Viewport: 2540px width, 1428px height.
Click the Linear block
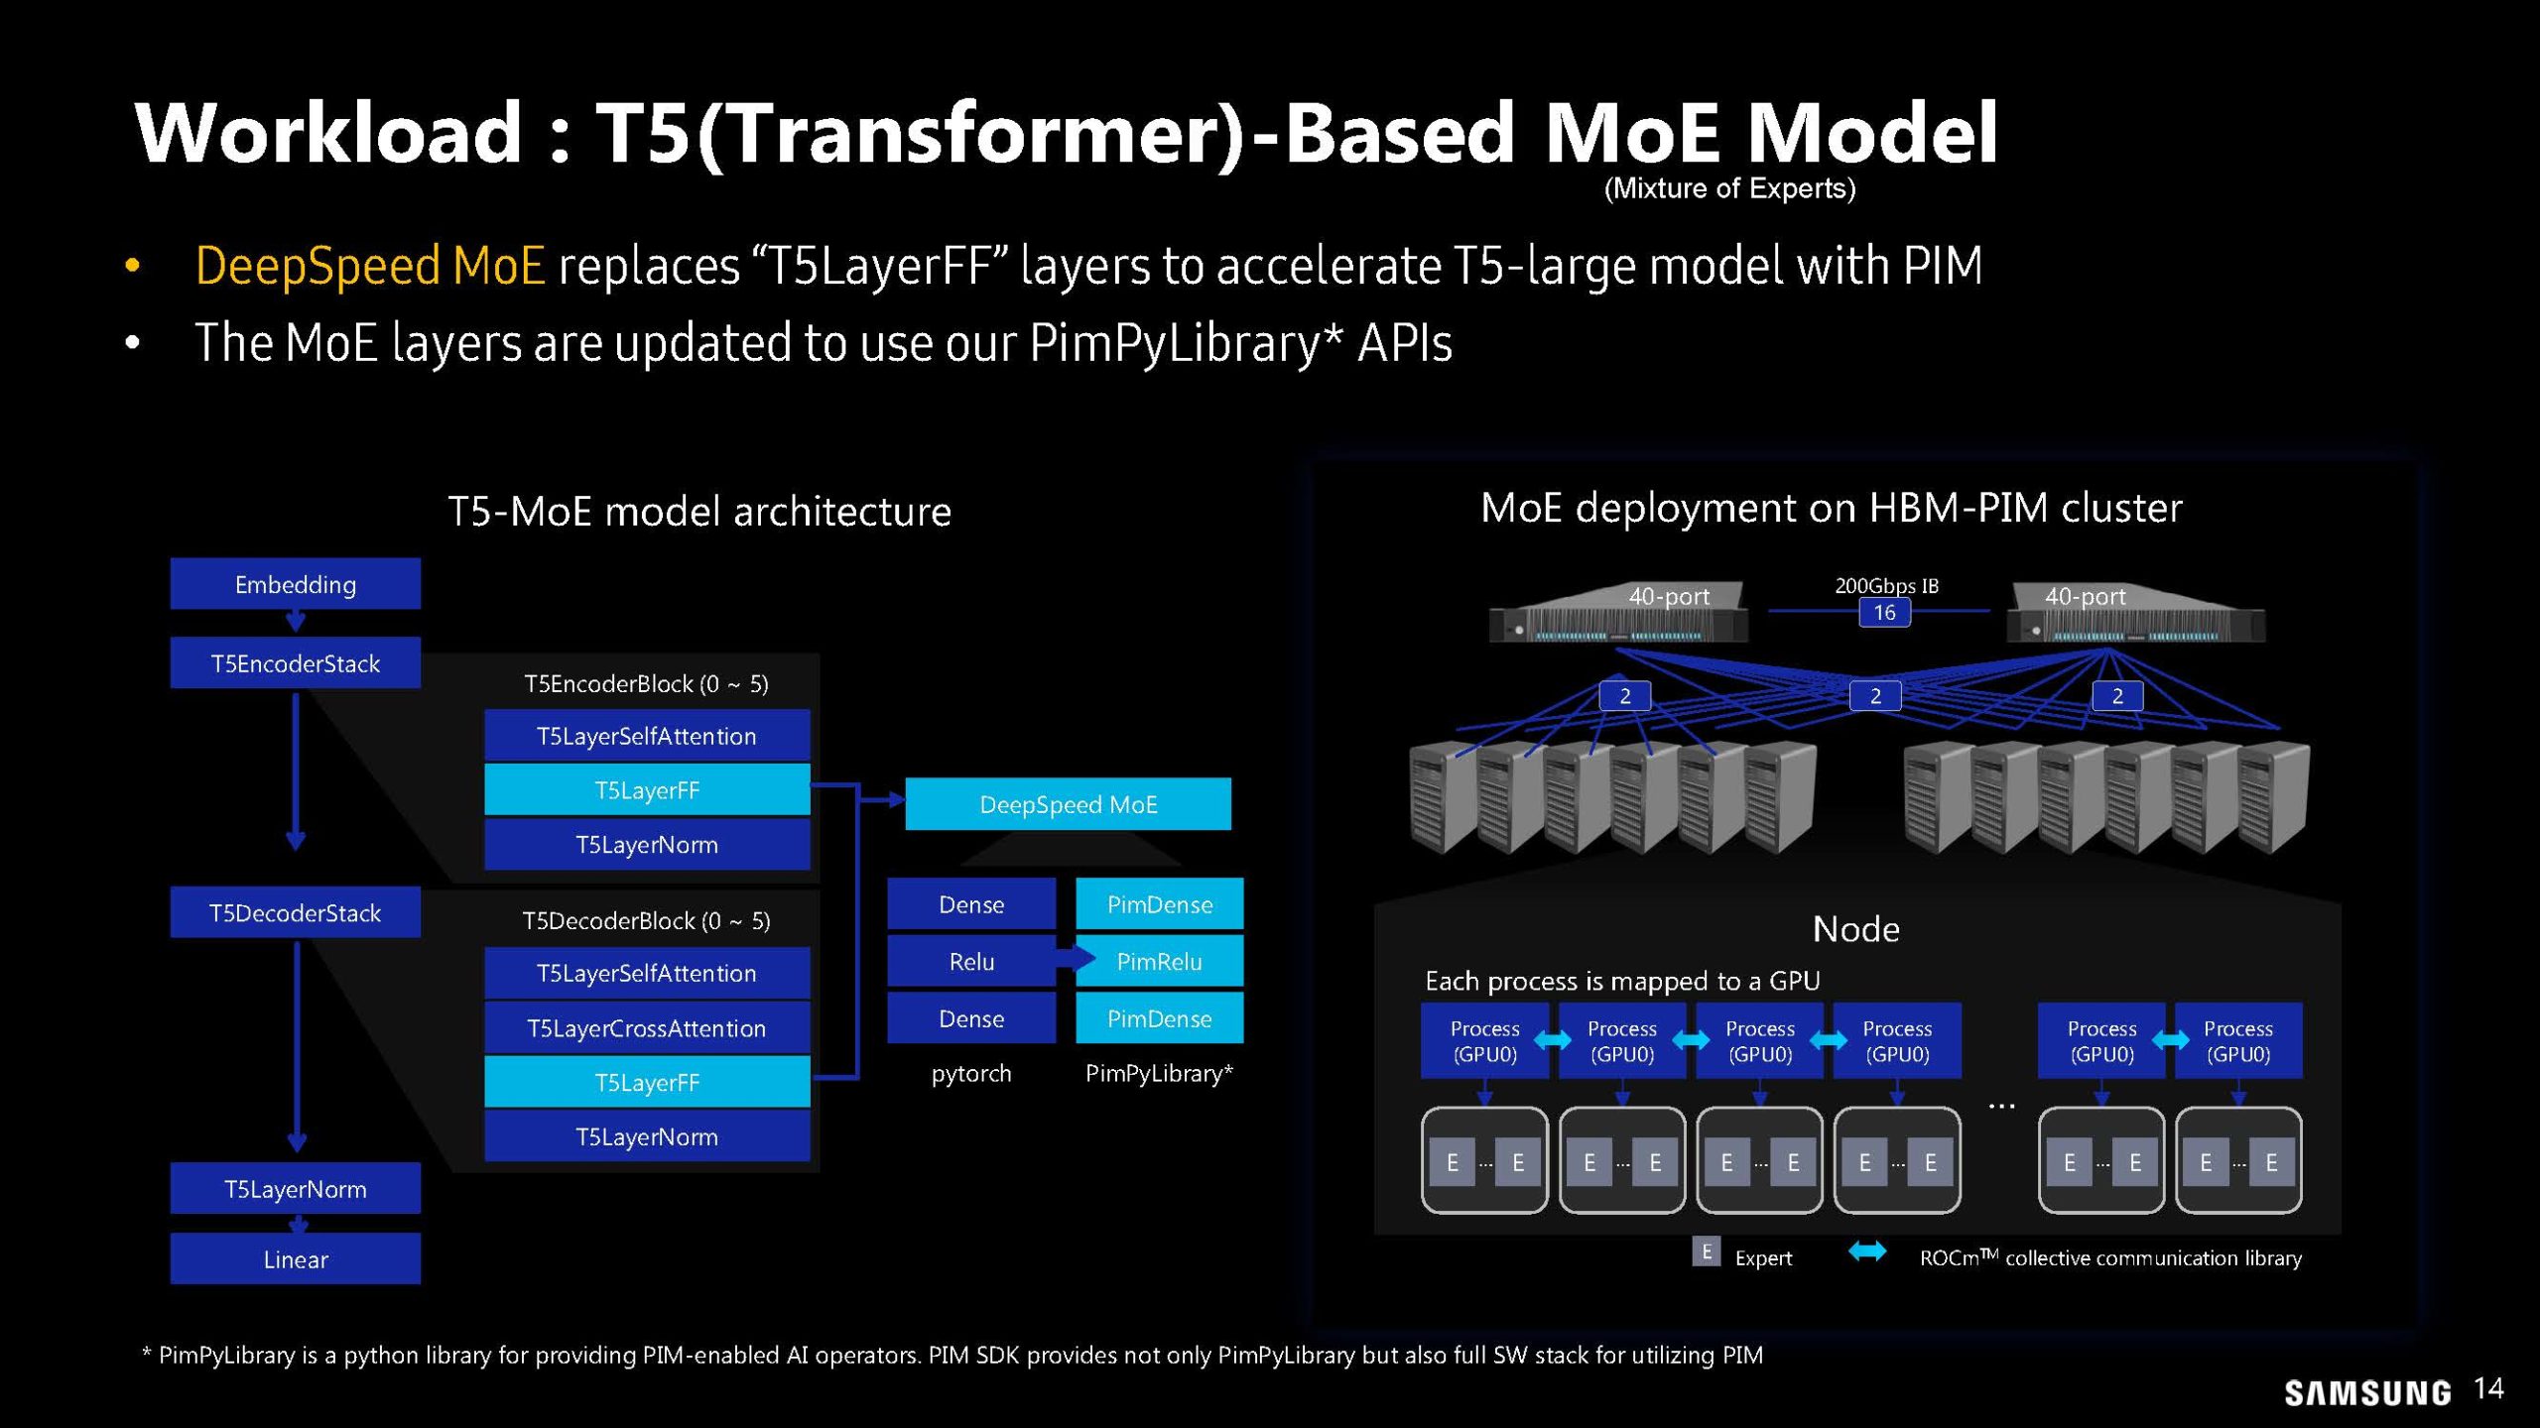click(295, 1259)
